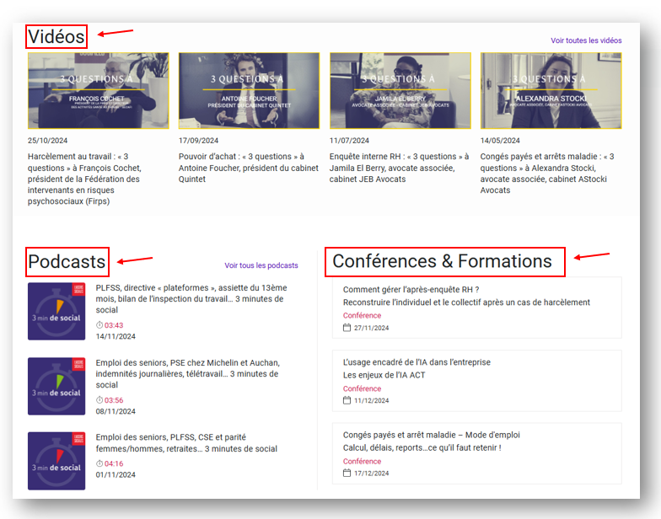This screenshot has width=661, height=519.
Task: Click the 'Podcasts' section heading
Action: point(67,261)
